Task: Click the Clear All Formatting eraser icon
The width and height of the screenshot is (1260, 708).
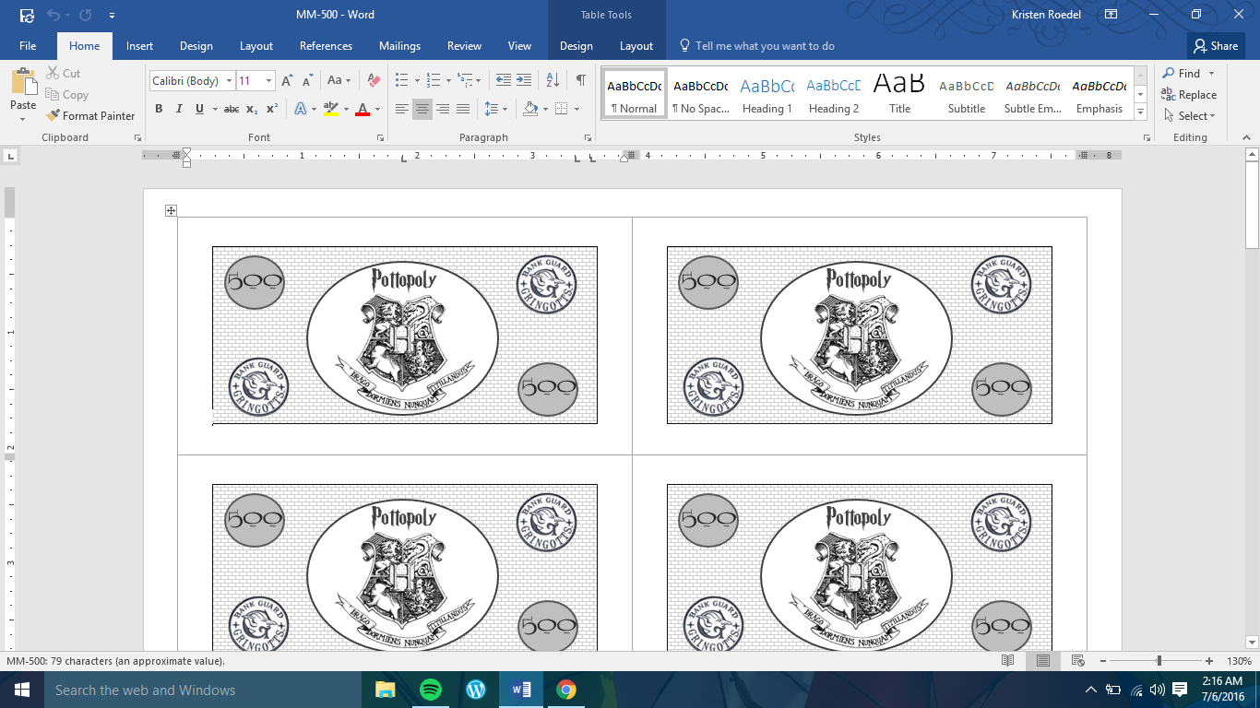Action: click(374, 81)
